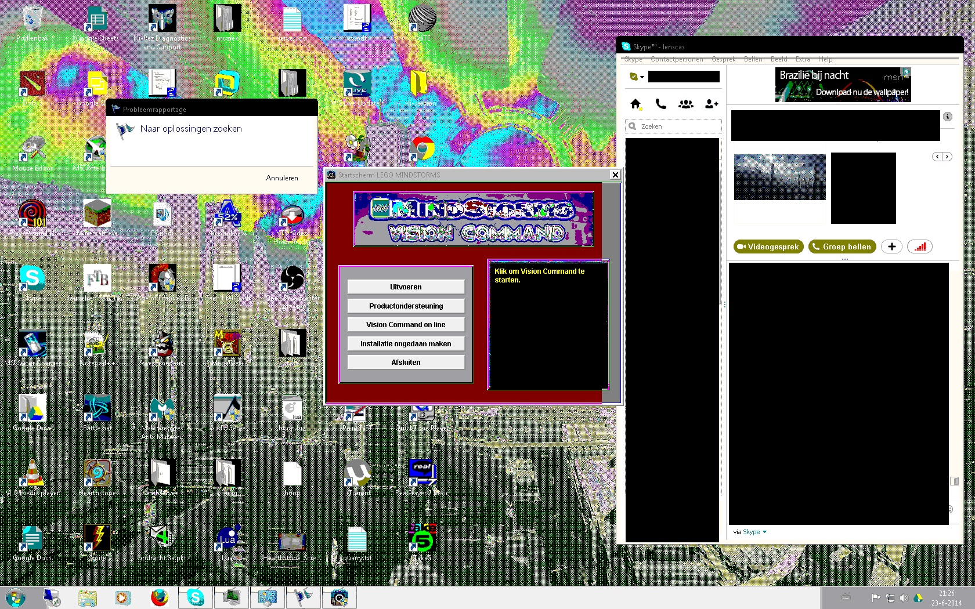Screen dimensions: 975x609
Task: Open Google Drive desktop icon
Action: tap(32, 413)
